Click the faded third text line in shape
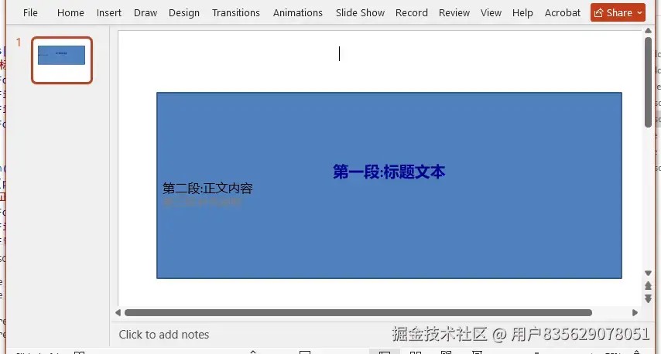The height and width of the screenshot is (354, 661). coord(202,202)
